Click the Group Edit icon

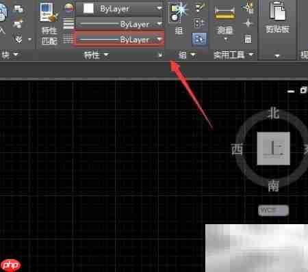pos(199,23)
